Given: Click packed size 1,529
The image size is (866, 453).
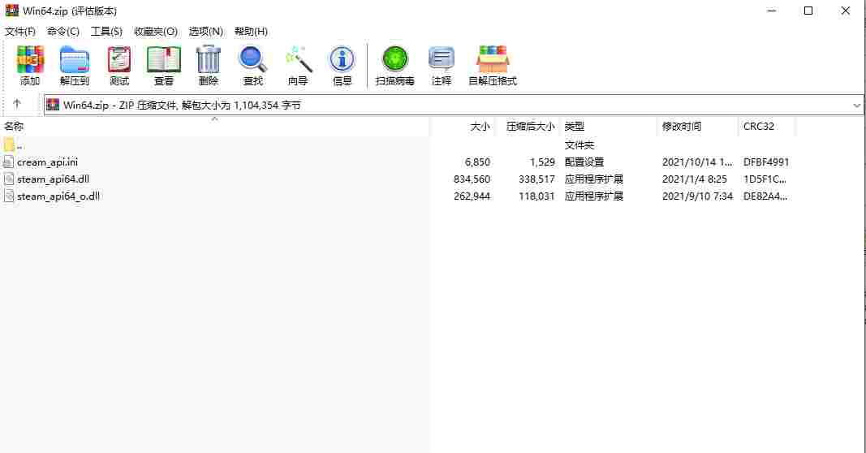Looking at the screenshot, I should 542,162.
